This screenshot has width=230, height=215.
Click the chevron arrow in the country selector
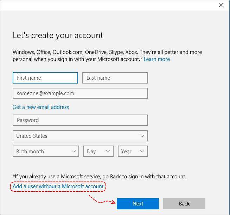click(142, 136)
